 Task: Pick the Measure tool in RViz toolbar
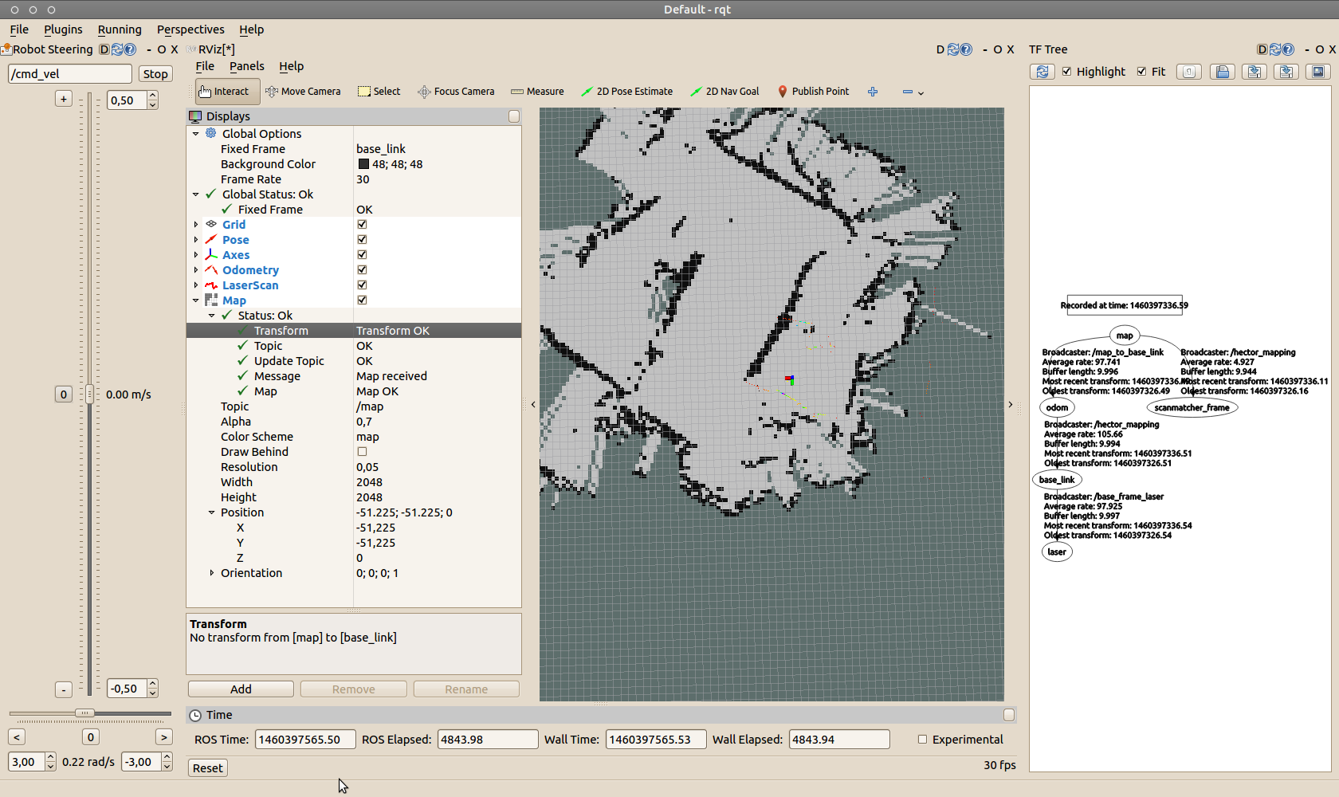(x=537, y=92)
